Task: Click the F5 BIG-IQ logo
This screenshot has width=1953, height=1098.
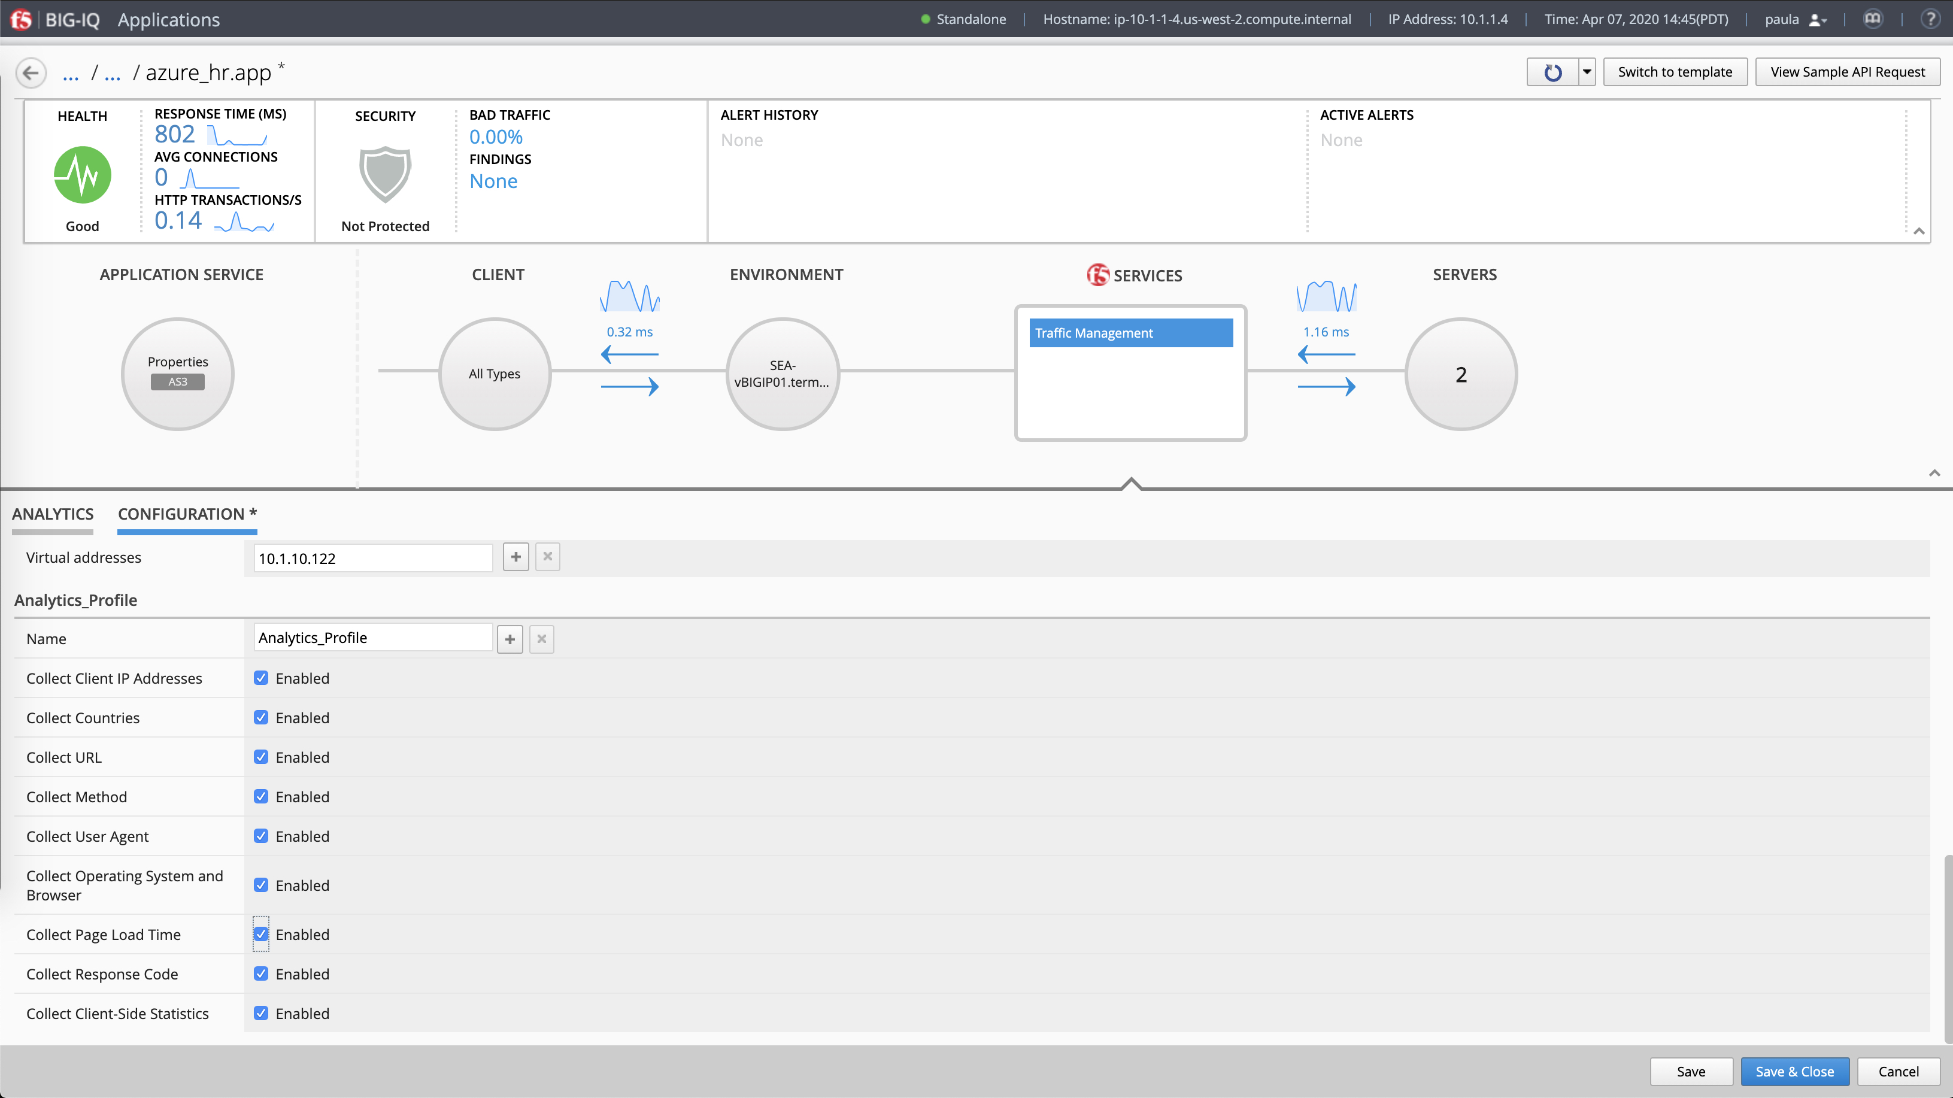Action: 21,19
